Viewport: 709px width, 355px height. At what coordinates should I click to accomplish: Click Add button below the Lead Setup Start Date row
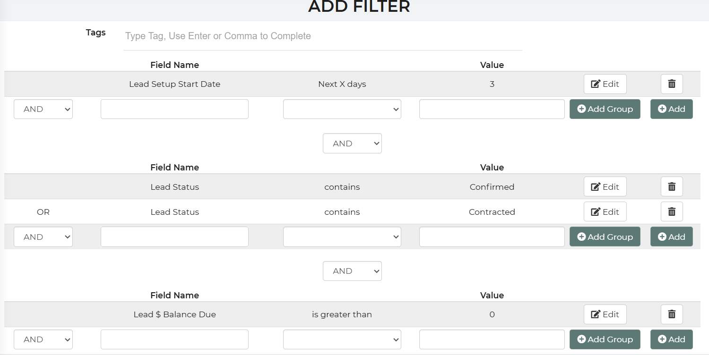(672, 109)
